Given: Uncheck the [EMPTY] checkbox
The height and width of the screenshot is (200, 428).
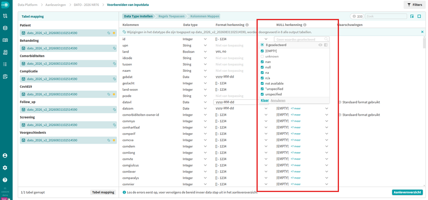Looking at the screenshot, I should 262,51.
